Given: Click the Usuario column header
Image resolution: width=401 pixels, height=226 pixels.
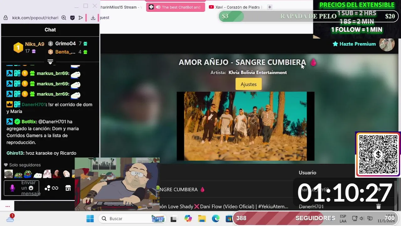Looking at the screenshot, I should pos(307,173).
